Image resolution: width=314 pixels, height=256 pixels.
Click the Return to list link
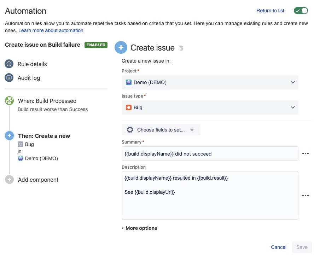pos(270,11)
